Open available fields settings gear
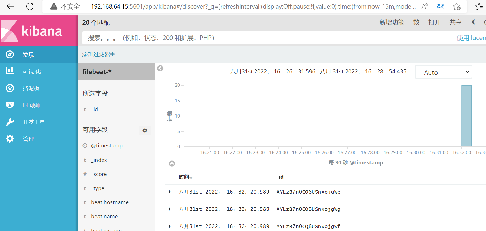The height and width of the screenshot is (231, 486). [x=145, y=130]
